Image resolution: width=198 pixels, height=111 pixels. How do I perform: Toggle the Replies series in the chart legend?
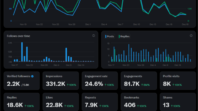click(124, 36)
